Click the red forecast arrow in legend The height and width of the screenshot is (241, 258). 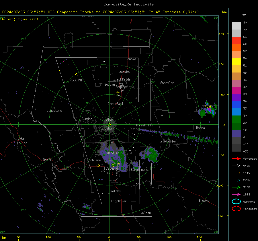[236, 158]
